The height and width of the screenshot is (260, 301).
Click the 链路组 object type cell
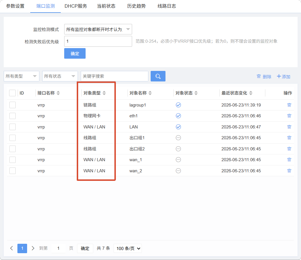90,105
